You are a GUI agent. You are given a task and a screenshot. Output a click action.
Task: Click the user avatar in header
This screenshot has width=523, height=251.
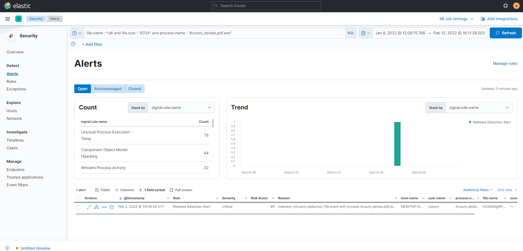pyautogui.click(x=516, y=6)
